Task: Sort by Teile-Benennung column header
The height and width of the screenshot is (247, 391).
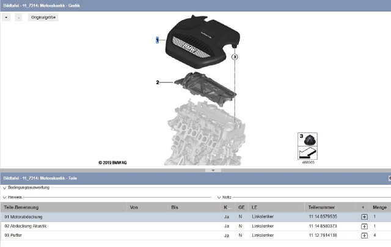Action: [64, 207]
